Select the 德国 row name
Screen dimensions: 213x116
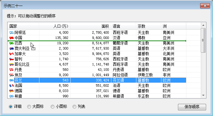click(x=18, y=91)
